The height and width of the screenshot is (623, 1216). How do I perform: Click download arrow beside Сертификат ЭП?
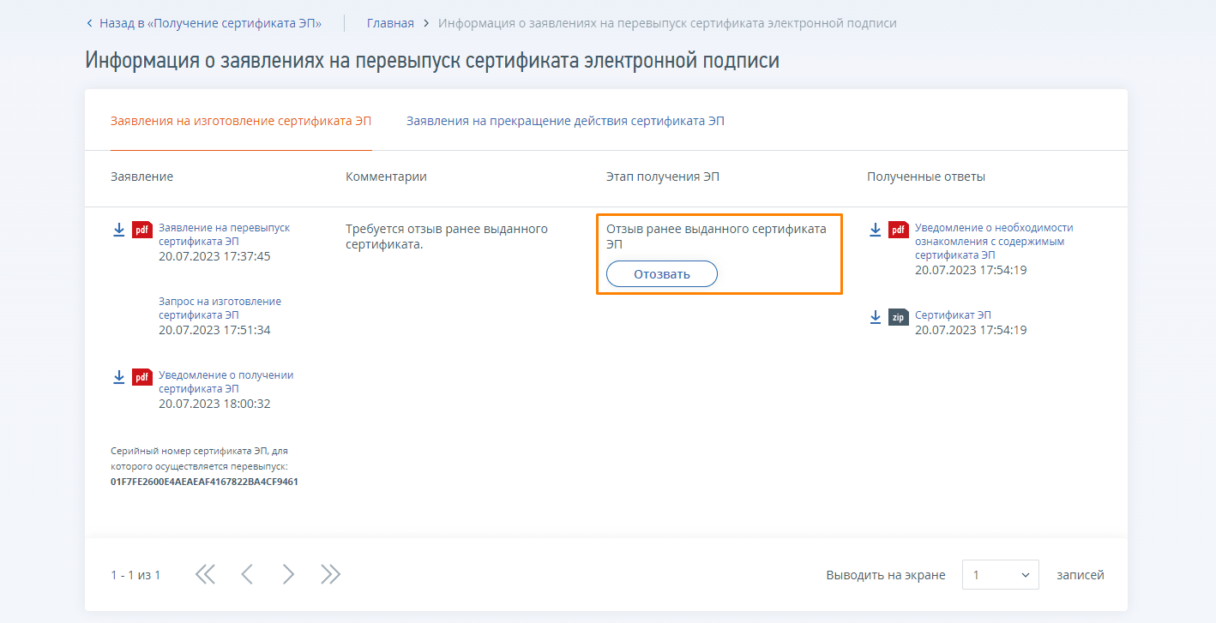pos(876,317)
